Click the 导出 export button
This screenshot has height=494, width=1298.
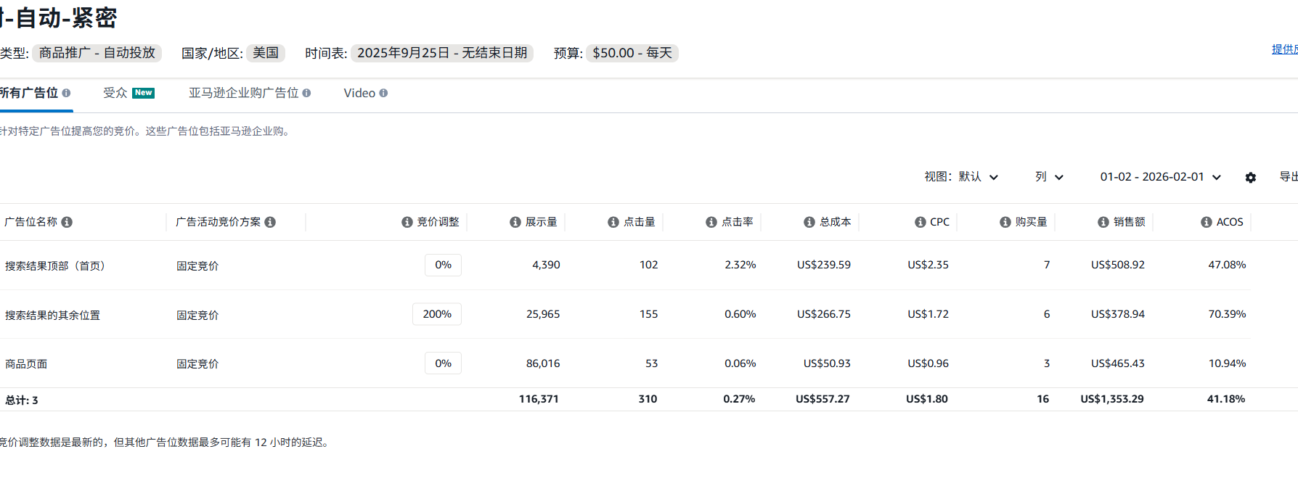1288,177
